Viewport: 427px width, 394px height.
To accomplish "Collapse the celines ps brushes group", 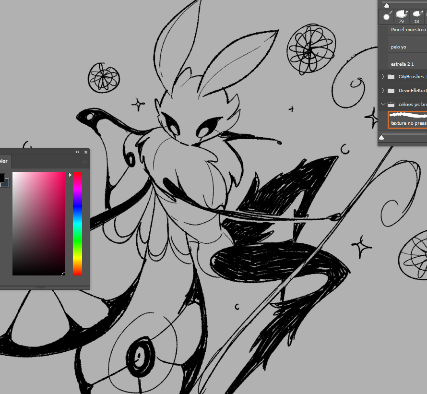I will coord(383,104).
